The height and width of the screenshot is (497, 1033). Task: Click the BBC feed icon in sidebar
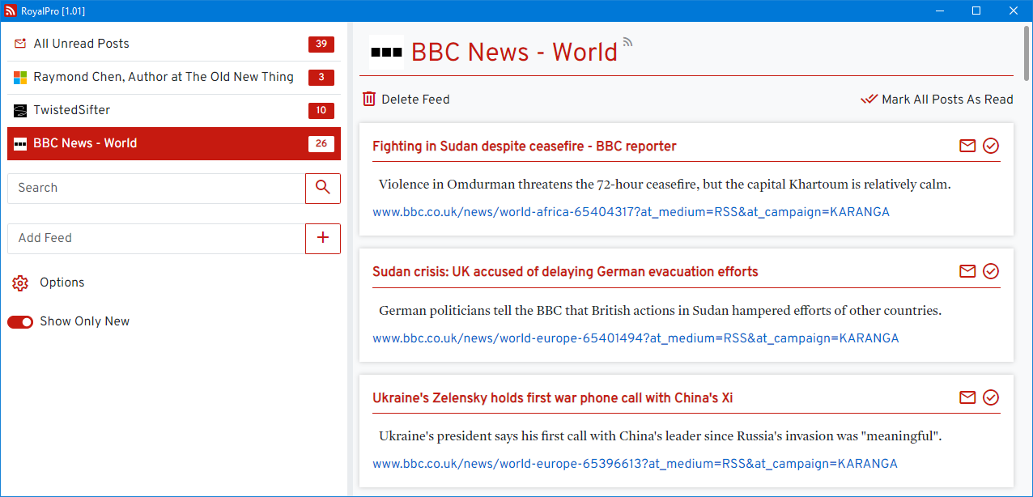[20, 143]
